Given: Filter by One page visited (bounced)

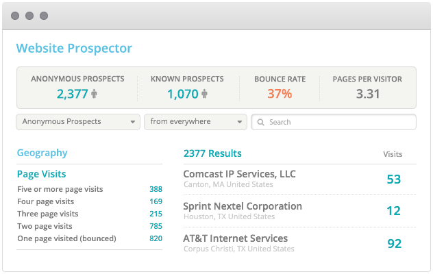Looking at the screenshot, I should [x=66, y=238].
